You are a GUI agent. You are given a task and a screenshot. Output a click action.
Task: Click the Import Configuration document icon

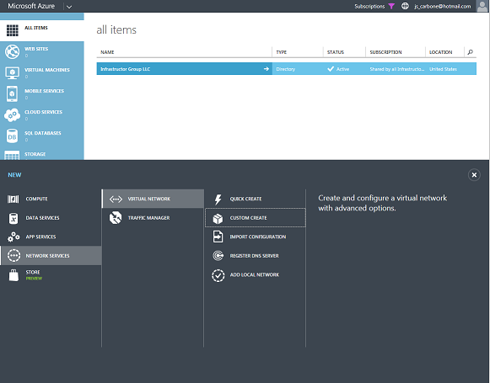[x=218, y=237]
